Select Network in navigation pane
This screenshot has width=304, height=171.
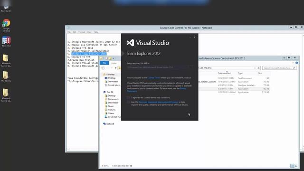(x=110, y=123)
